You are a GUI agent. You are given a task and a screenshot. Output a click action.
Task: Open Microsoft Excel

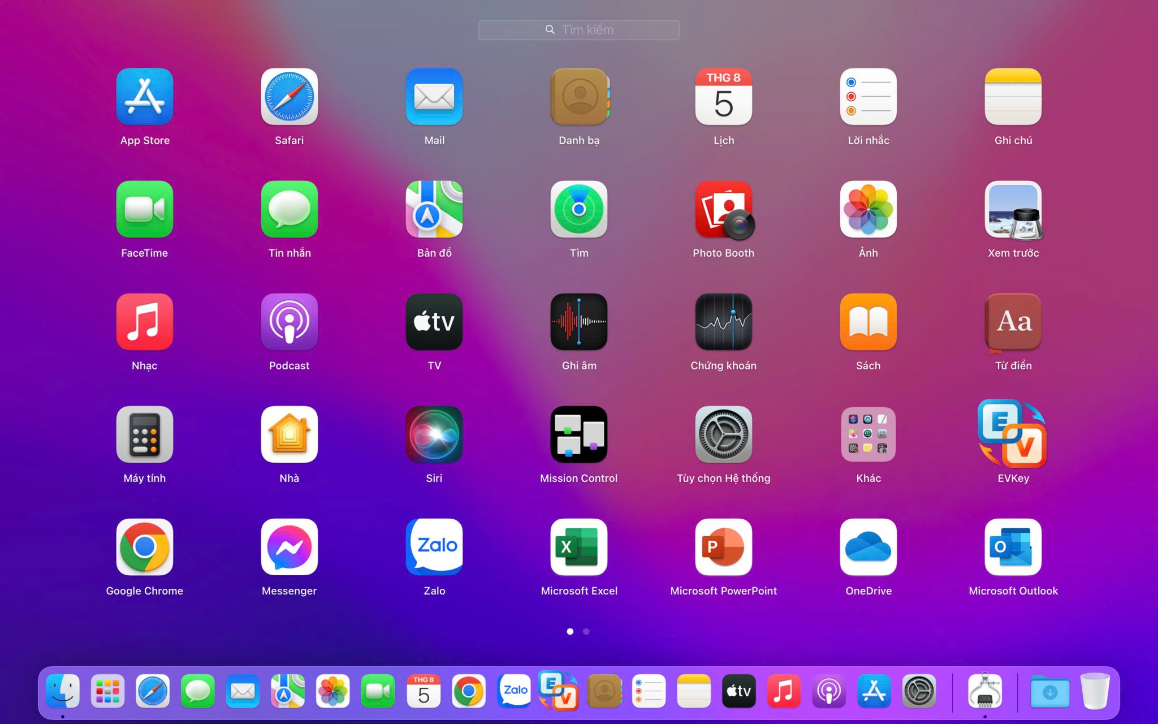(579, 547)
